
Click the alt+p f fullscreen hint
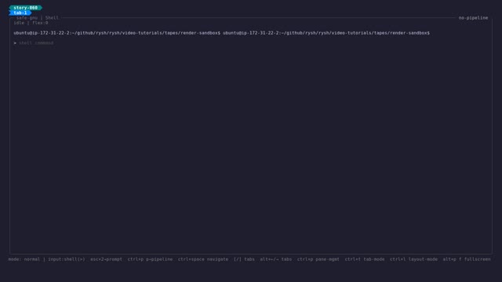(467, 259)
